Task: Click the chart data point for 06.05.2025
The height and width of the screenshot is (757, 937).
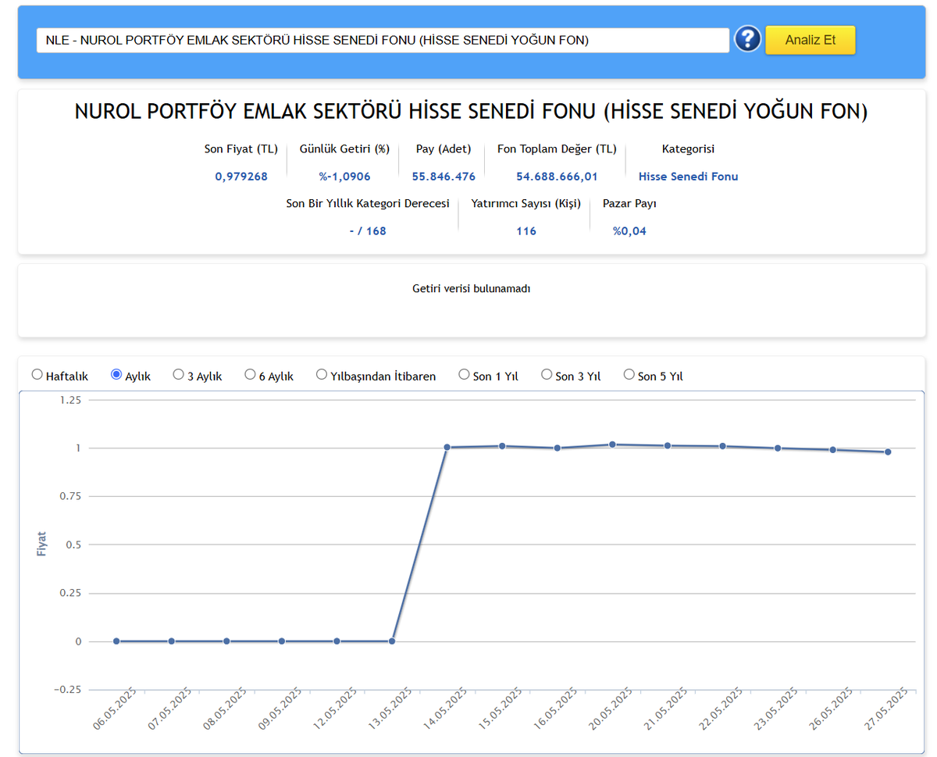Action: click(x=116, y=641)
